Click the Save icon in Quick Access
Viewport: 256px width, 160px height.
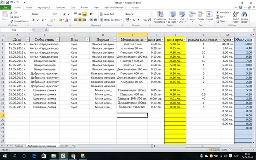7,2
